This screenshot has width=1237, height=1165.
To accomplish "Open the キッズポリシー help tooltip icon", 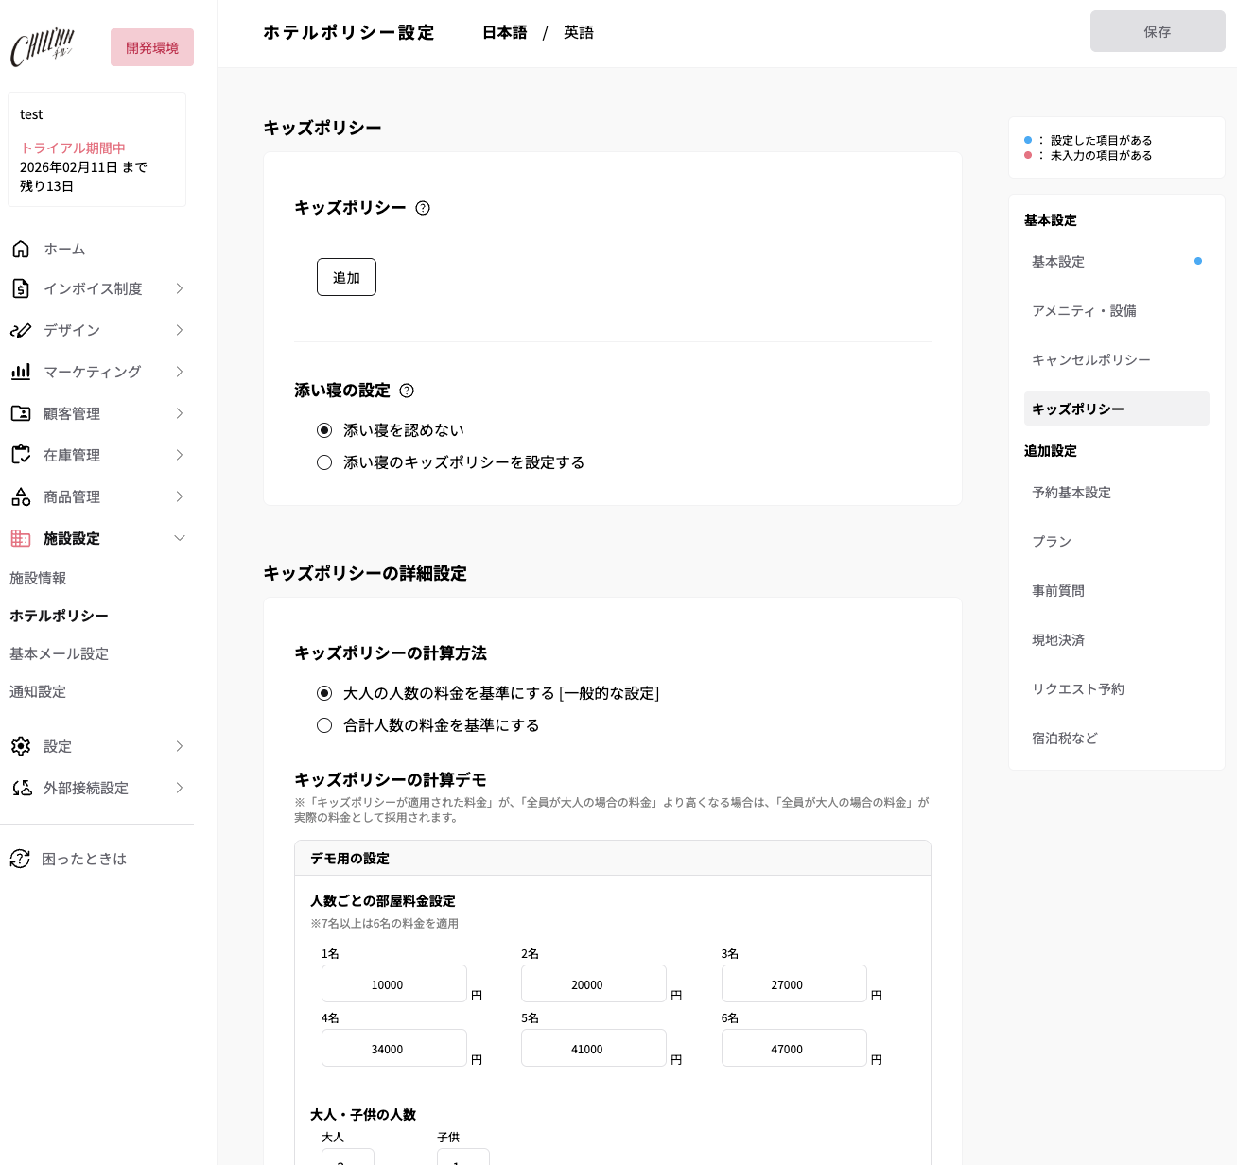I will pyautogui.click(x=423, y=208).
